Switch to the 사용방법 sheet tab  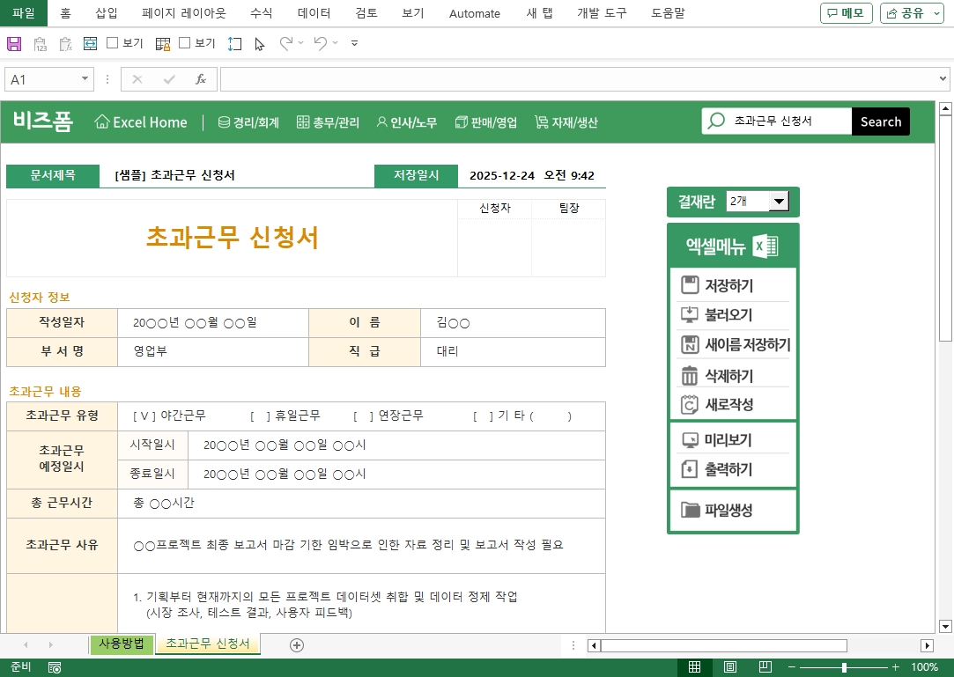122,644
